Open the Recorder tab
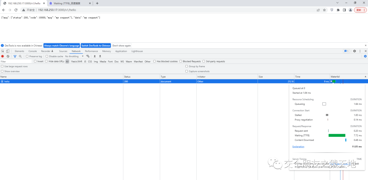 pyautogui.click(x=47, y=51)
